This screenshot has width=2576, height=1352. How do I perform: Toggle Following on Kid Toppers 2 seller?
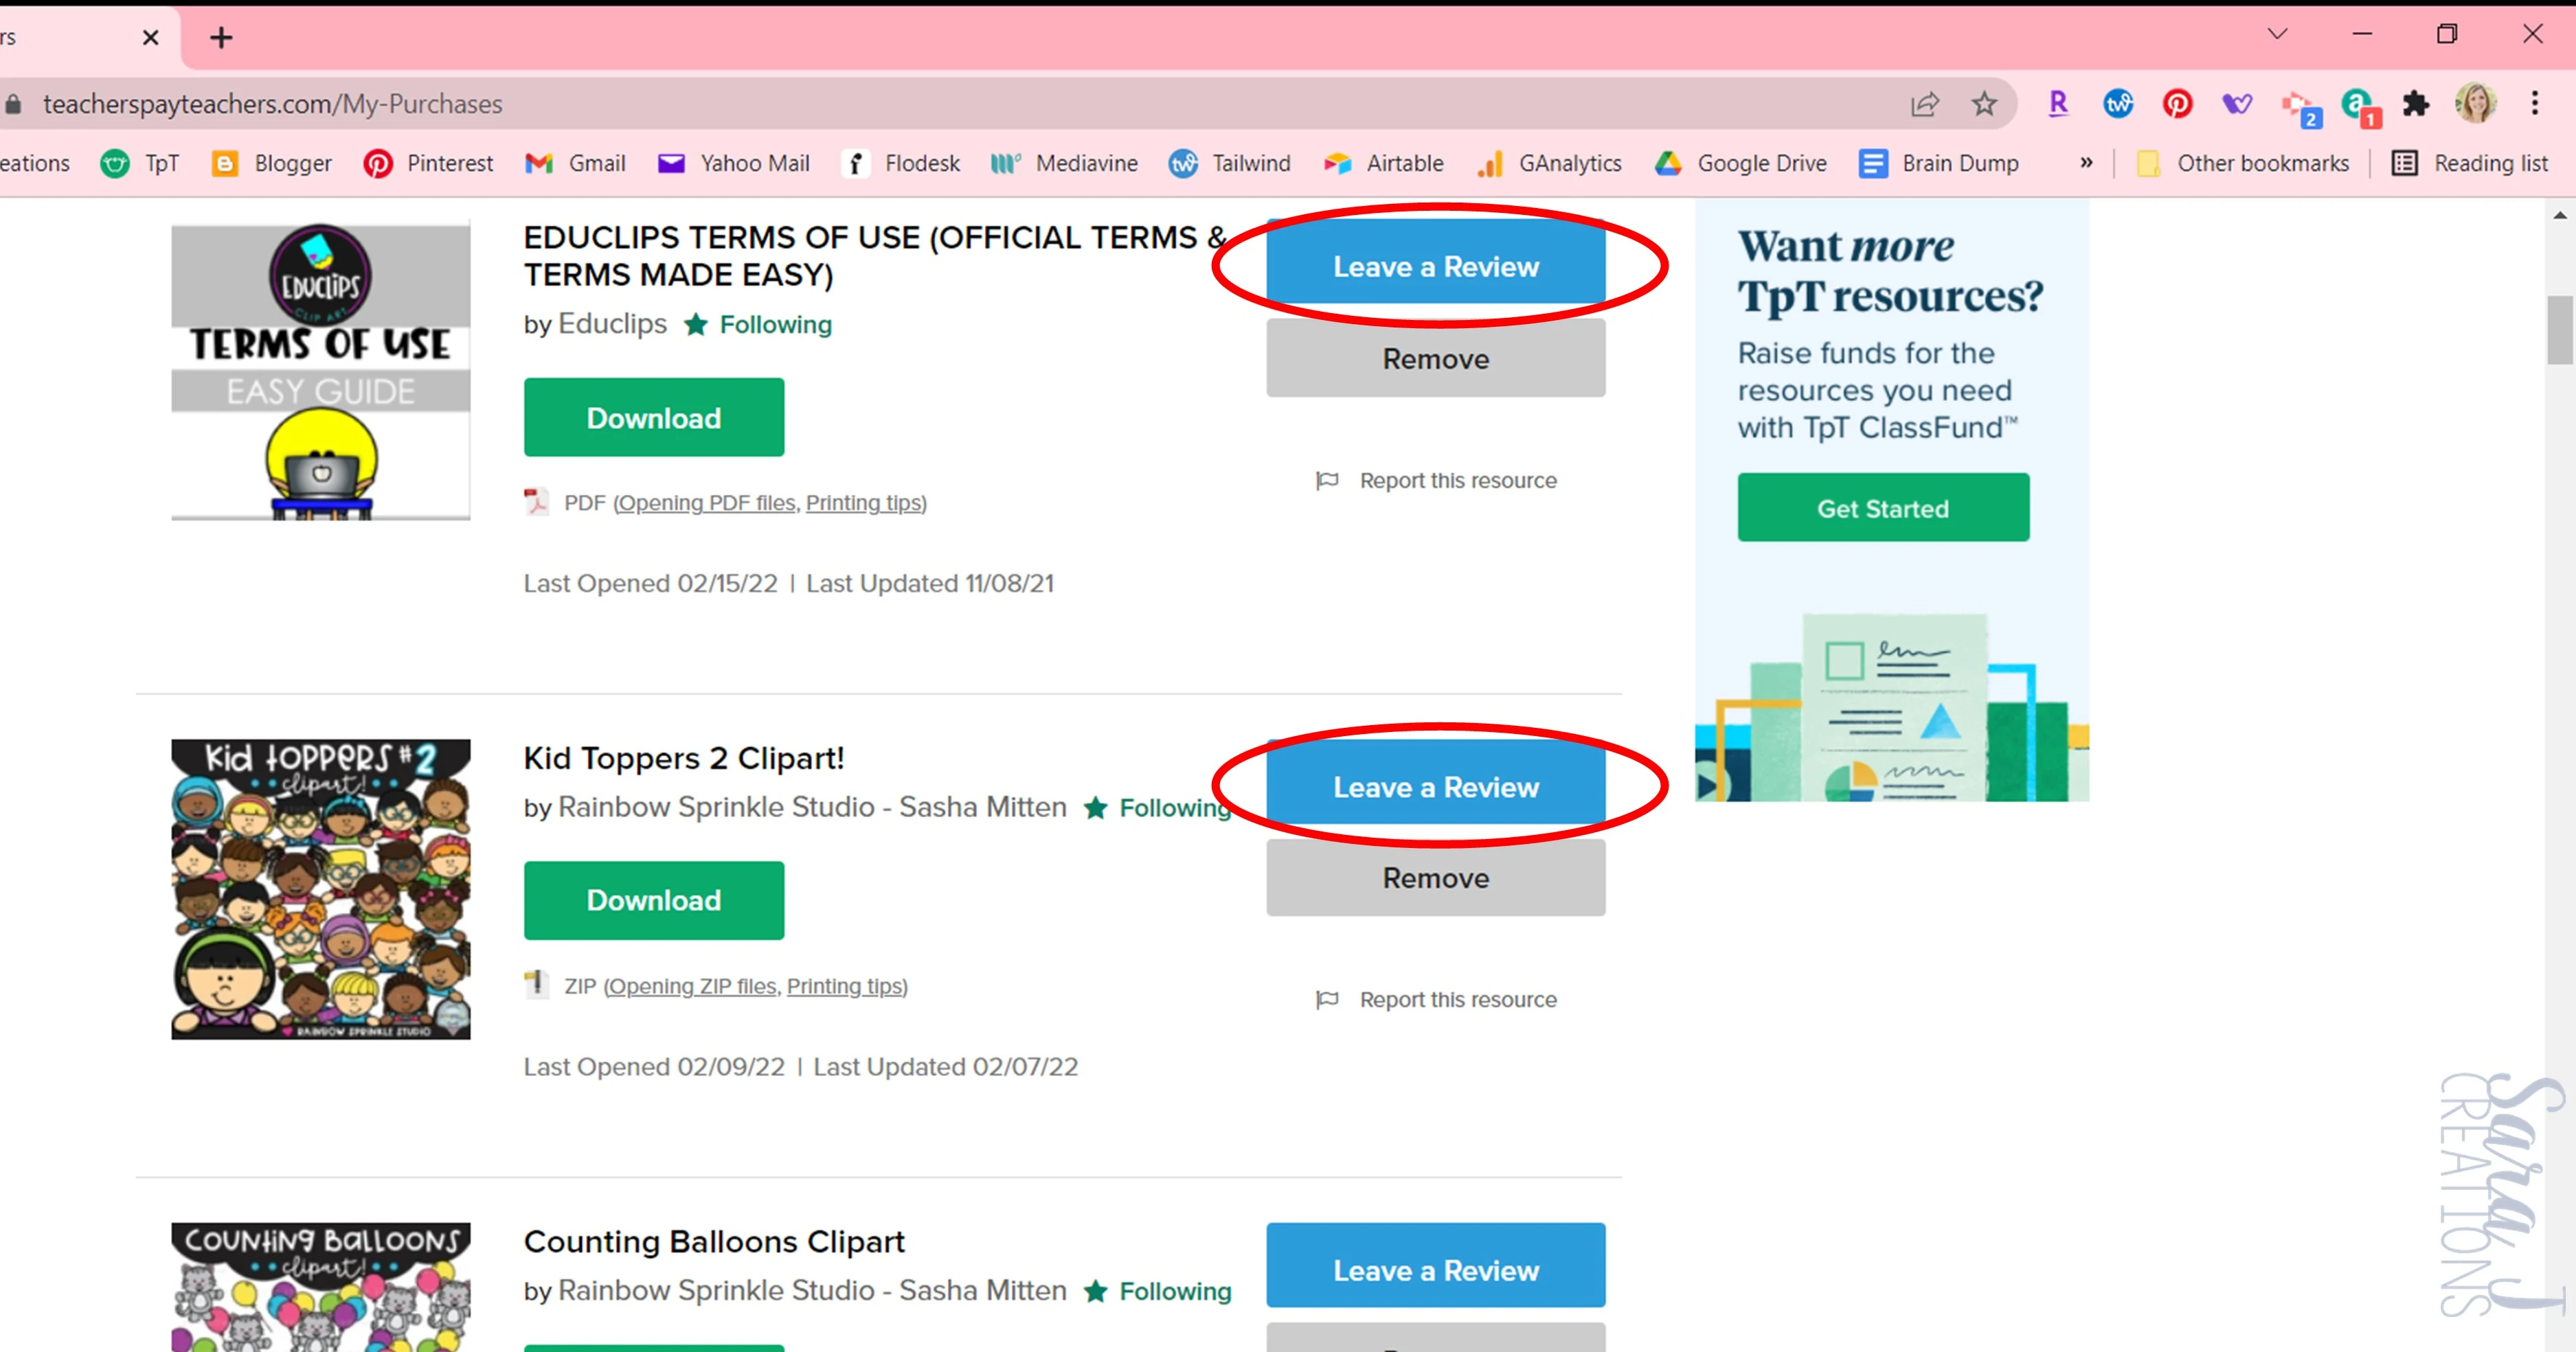[1159, 807]
